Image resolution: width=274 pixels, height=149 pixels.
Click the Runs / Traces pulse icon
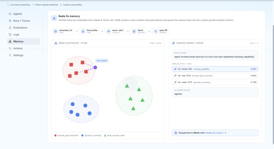pyautogui.click(x=10, y=21)
